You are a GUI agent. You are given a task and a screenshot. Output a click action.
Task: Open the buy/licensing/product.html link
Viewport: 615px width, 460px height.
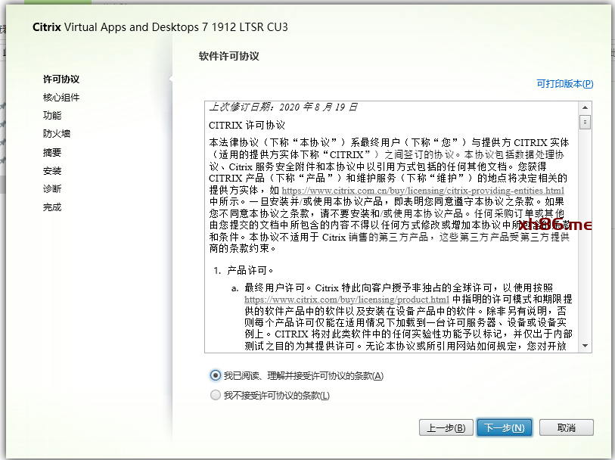346,300
